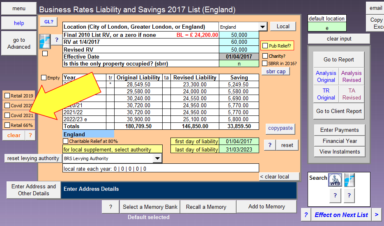Open Select a Memory Bank list
Screen dimensions: 384x226
click(150, 207)
